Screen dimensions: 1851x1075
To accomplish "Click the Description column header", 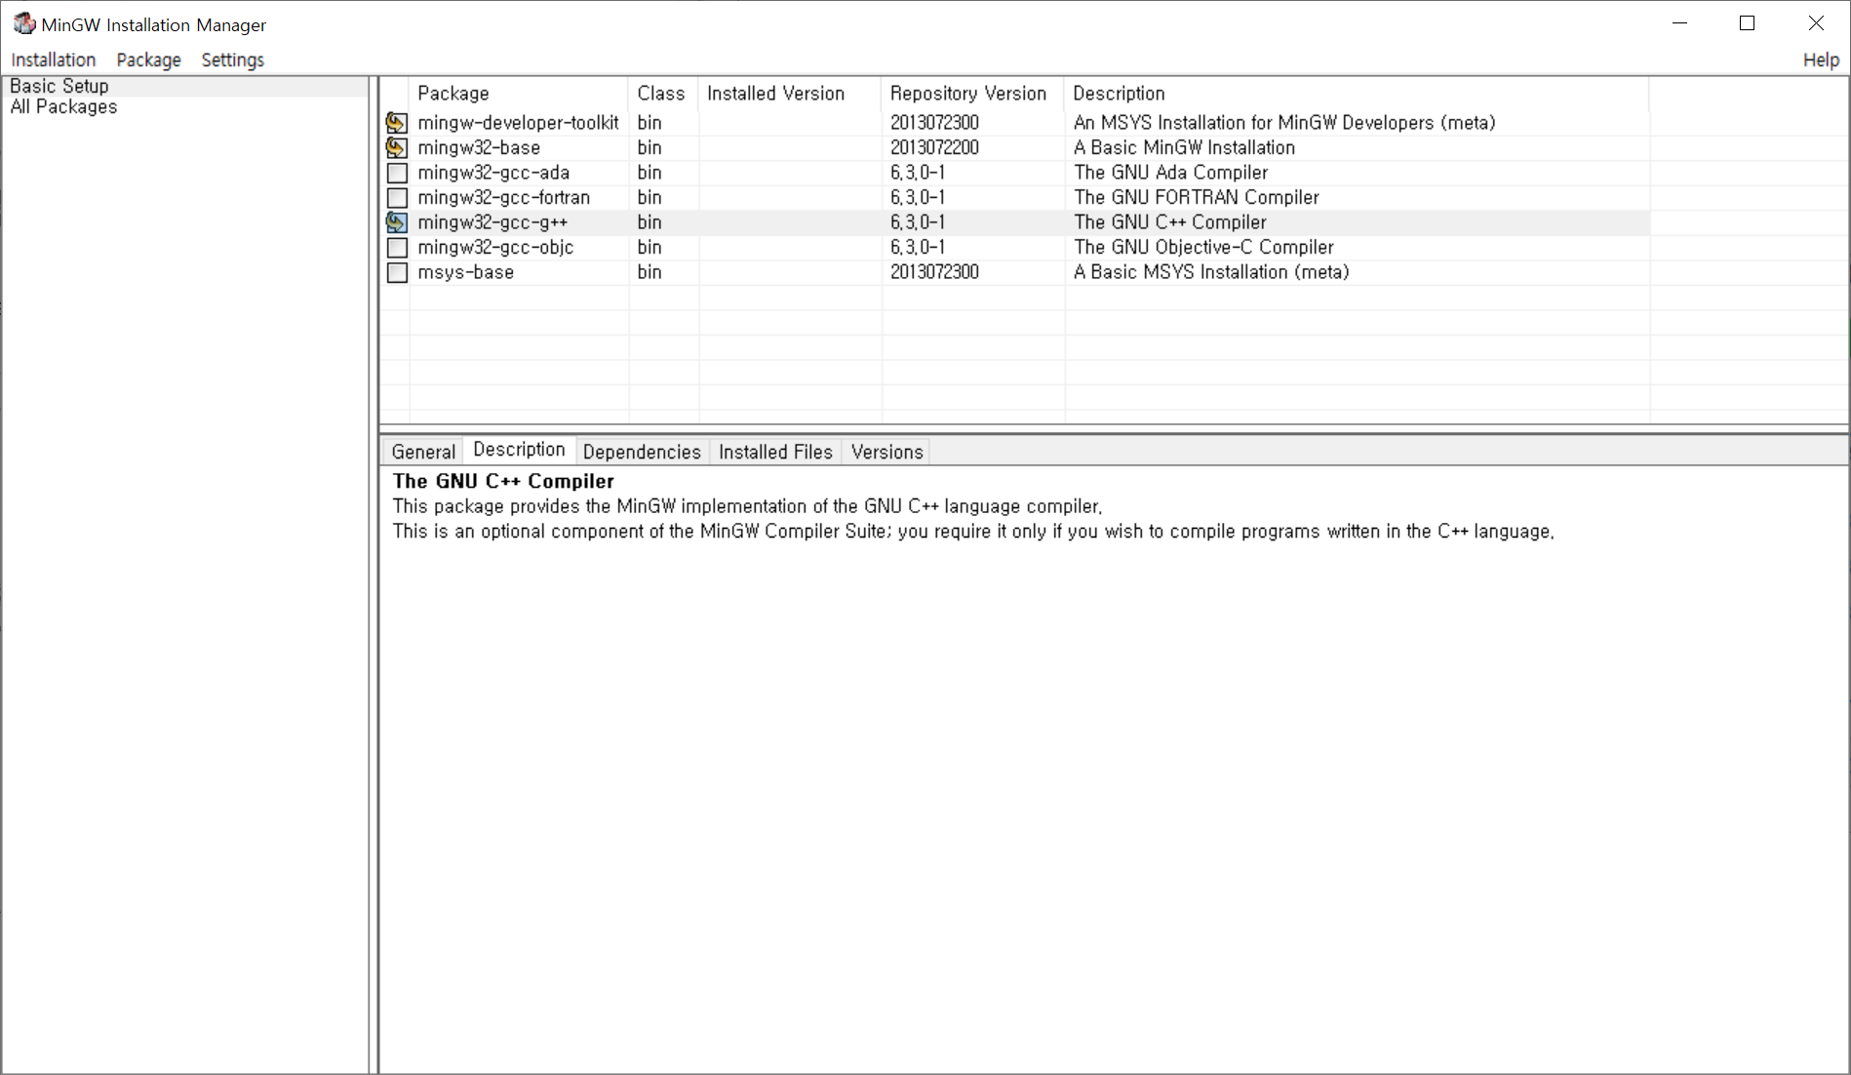I will [1357, 94].
